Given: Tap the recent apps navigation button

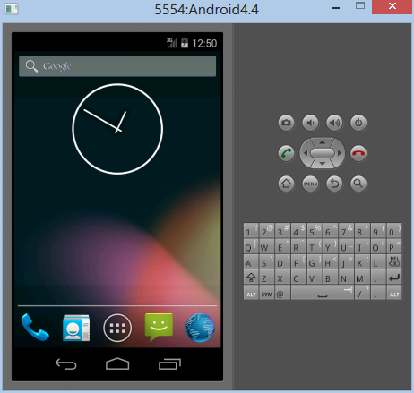Looking at the screenshot, I should tap(169, 364).
